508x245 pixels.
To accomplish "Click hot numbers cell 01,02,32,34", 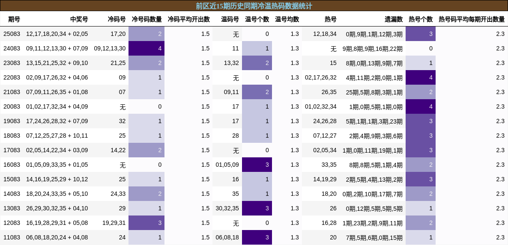I will click(x=321, y=106).
